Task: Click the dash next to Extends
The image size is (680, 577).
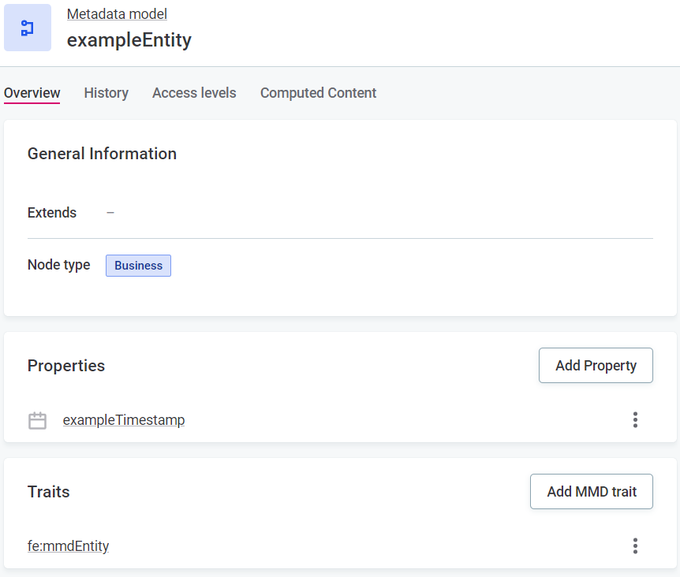Action: 110,213
